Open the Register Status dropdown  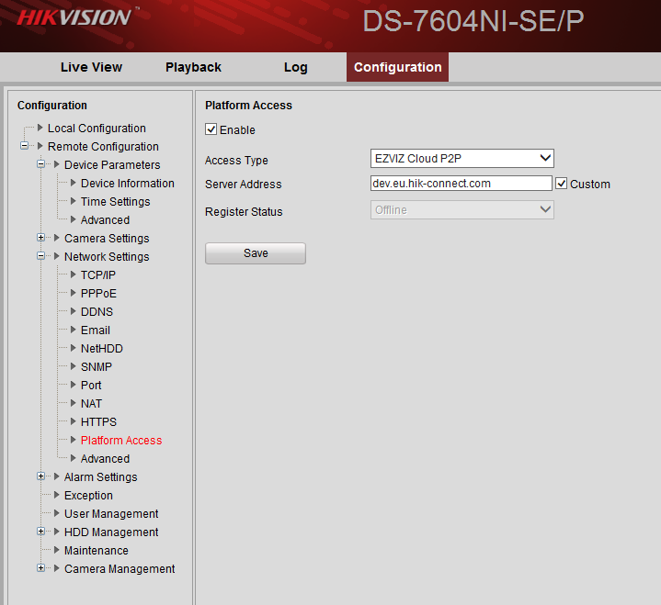point(462,210)
